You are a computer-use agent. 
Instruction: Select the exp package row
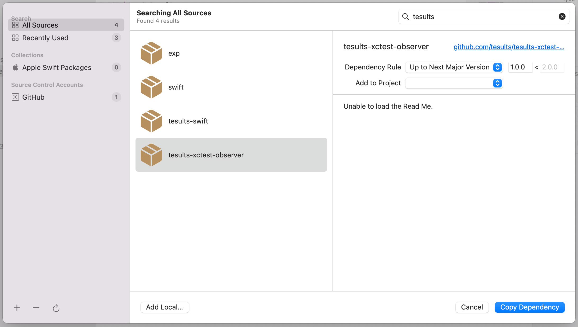coord(231,53)
